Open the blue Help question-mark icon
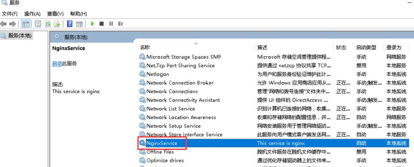Screen dimensions: 414x167 (x=70, y=24)
